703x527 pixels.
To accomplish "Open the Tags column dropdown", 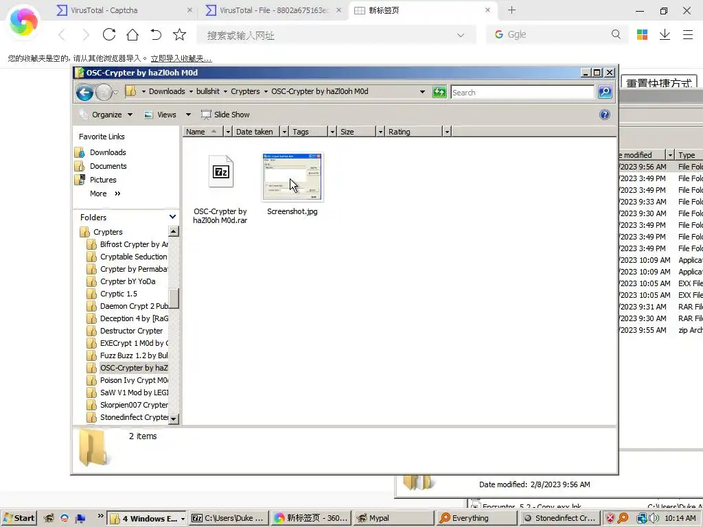I will pyautogui.click(x=332, y=132).
